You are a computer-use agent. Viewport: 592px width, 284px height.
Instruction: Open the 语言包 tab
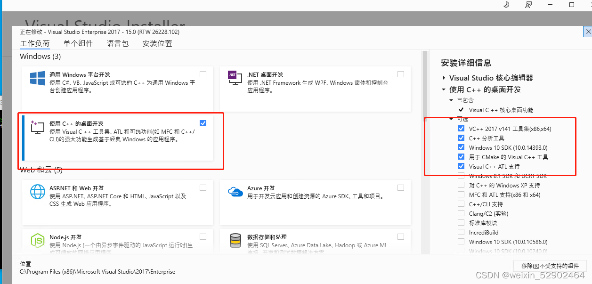118,43
